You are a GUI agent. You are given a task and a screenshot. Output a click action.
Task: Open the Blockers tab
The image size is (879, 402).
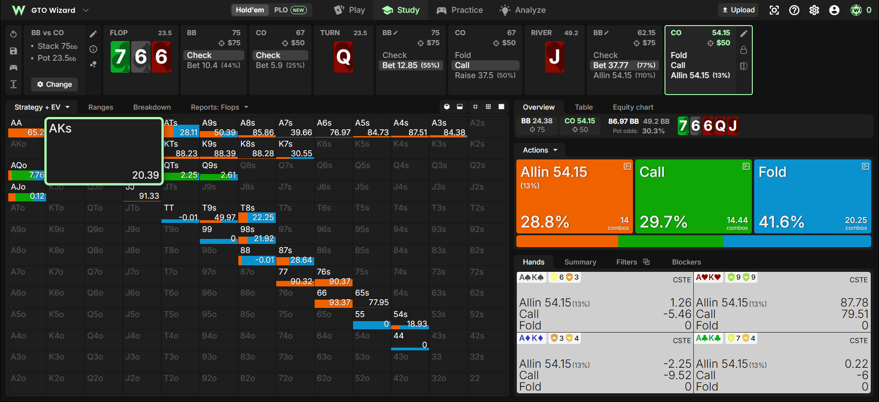[686, 262]
